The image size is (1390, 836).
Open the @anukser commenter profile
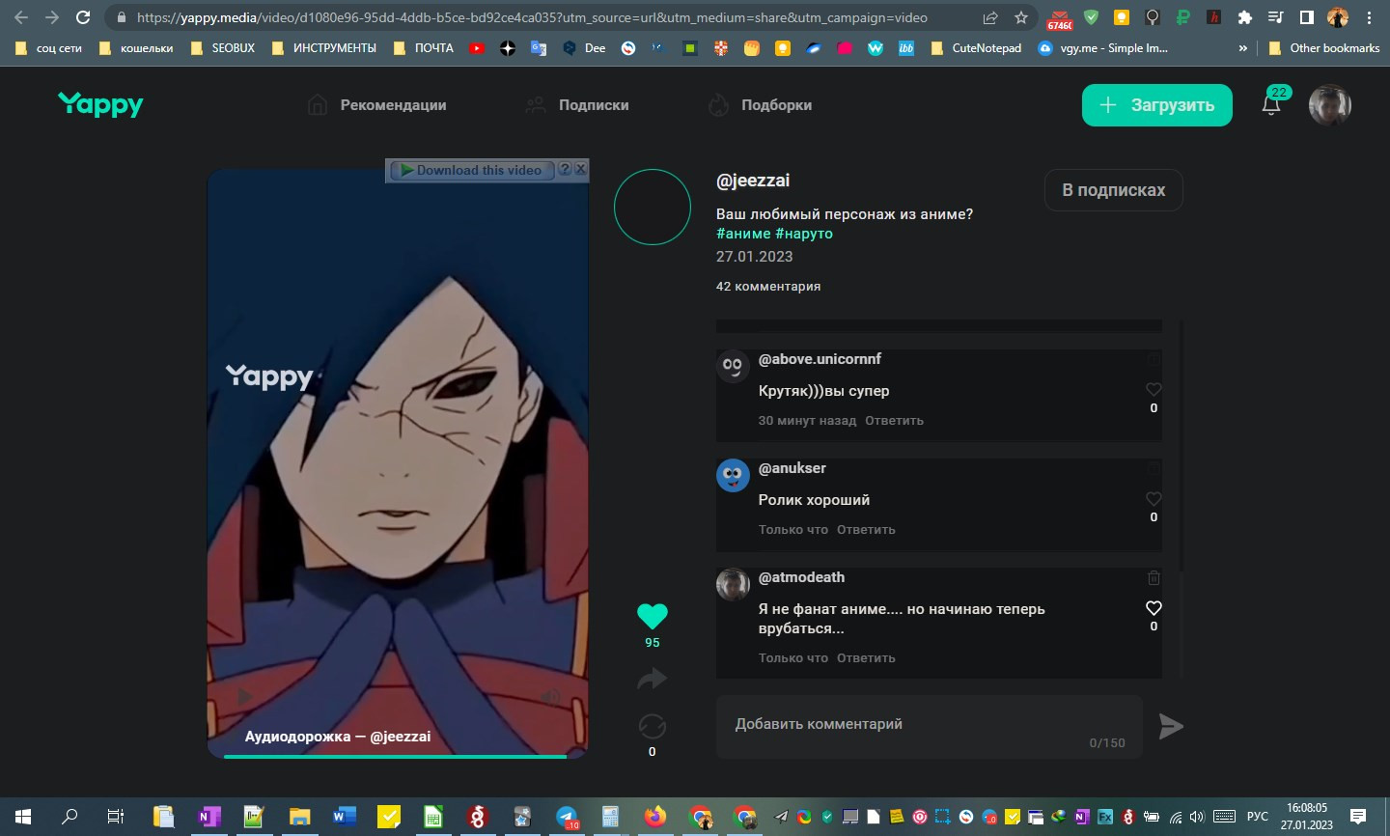click(x=792, y=468)
